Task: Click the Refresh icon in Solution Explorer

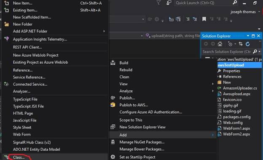Action: pos(248,44)
